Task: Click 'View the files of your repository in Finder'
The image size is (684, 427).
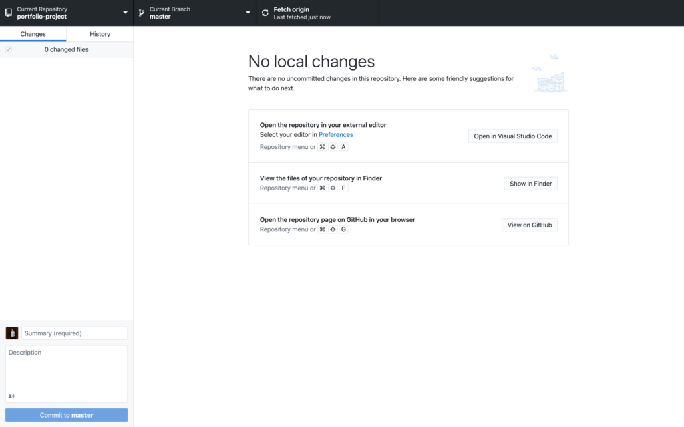Action: (321, 178)
